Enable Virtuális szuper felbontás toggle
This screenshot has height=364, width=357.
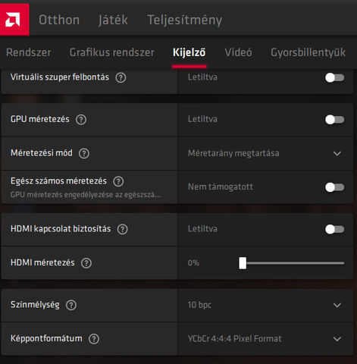(334, 77)
